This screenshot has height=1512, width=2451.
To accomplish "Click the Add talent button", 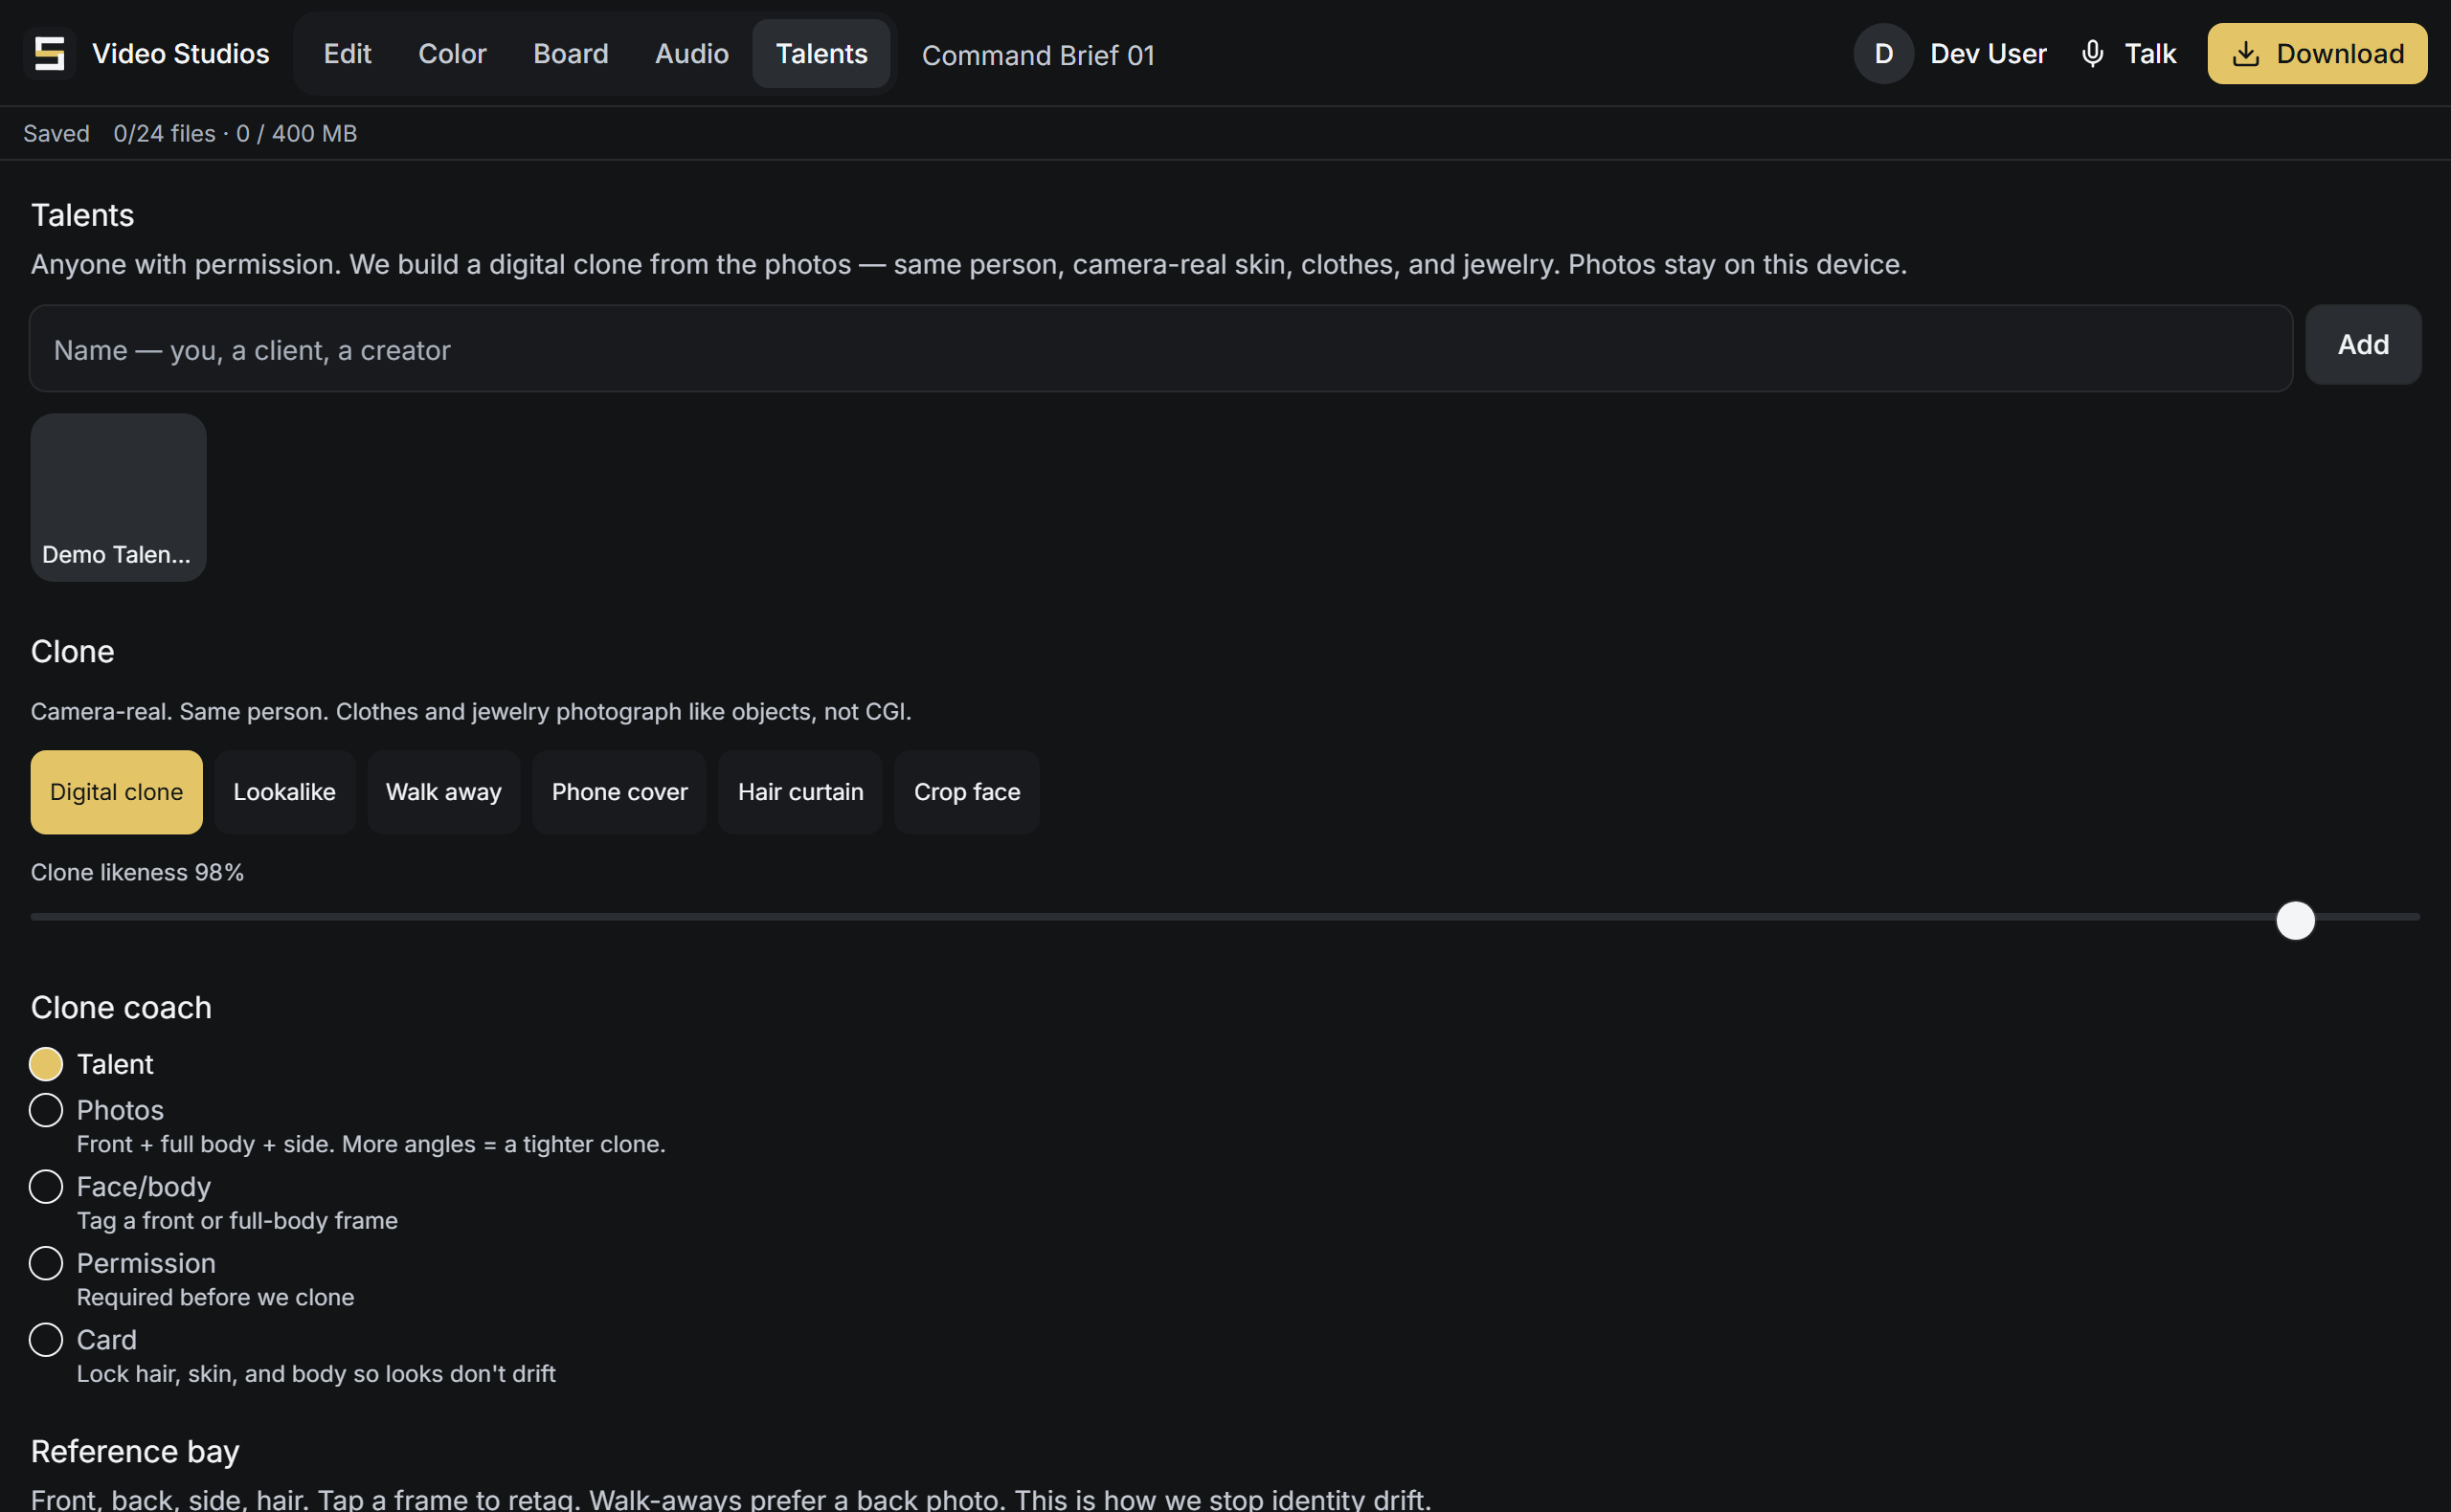I will (2363, 344).
